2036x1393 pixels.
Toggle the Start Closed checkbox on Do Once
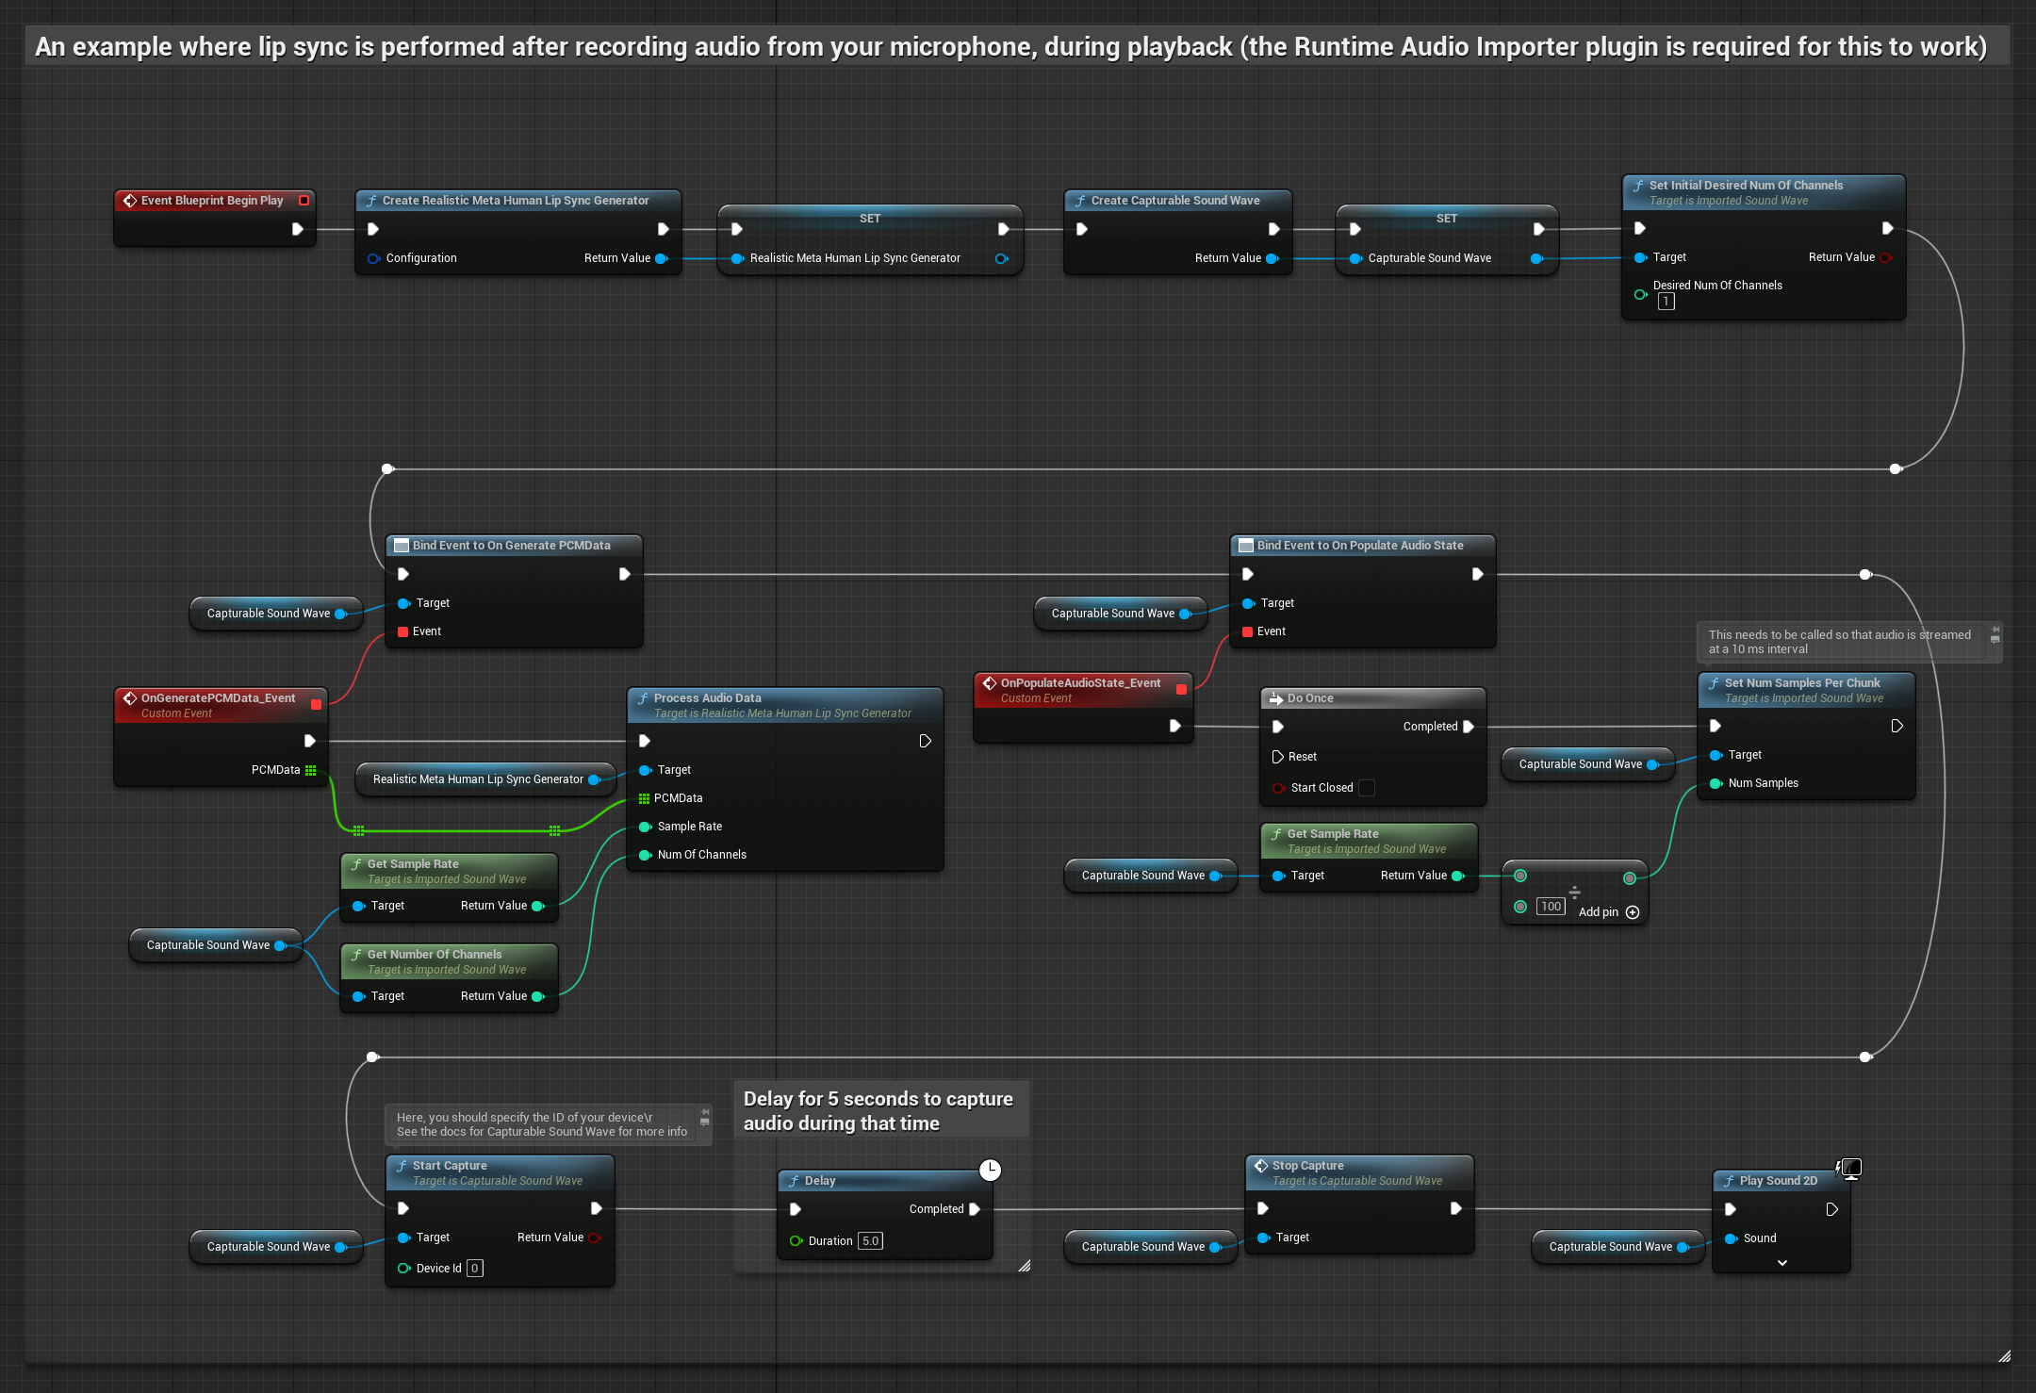(1365, 787)
